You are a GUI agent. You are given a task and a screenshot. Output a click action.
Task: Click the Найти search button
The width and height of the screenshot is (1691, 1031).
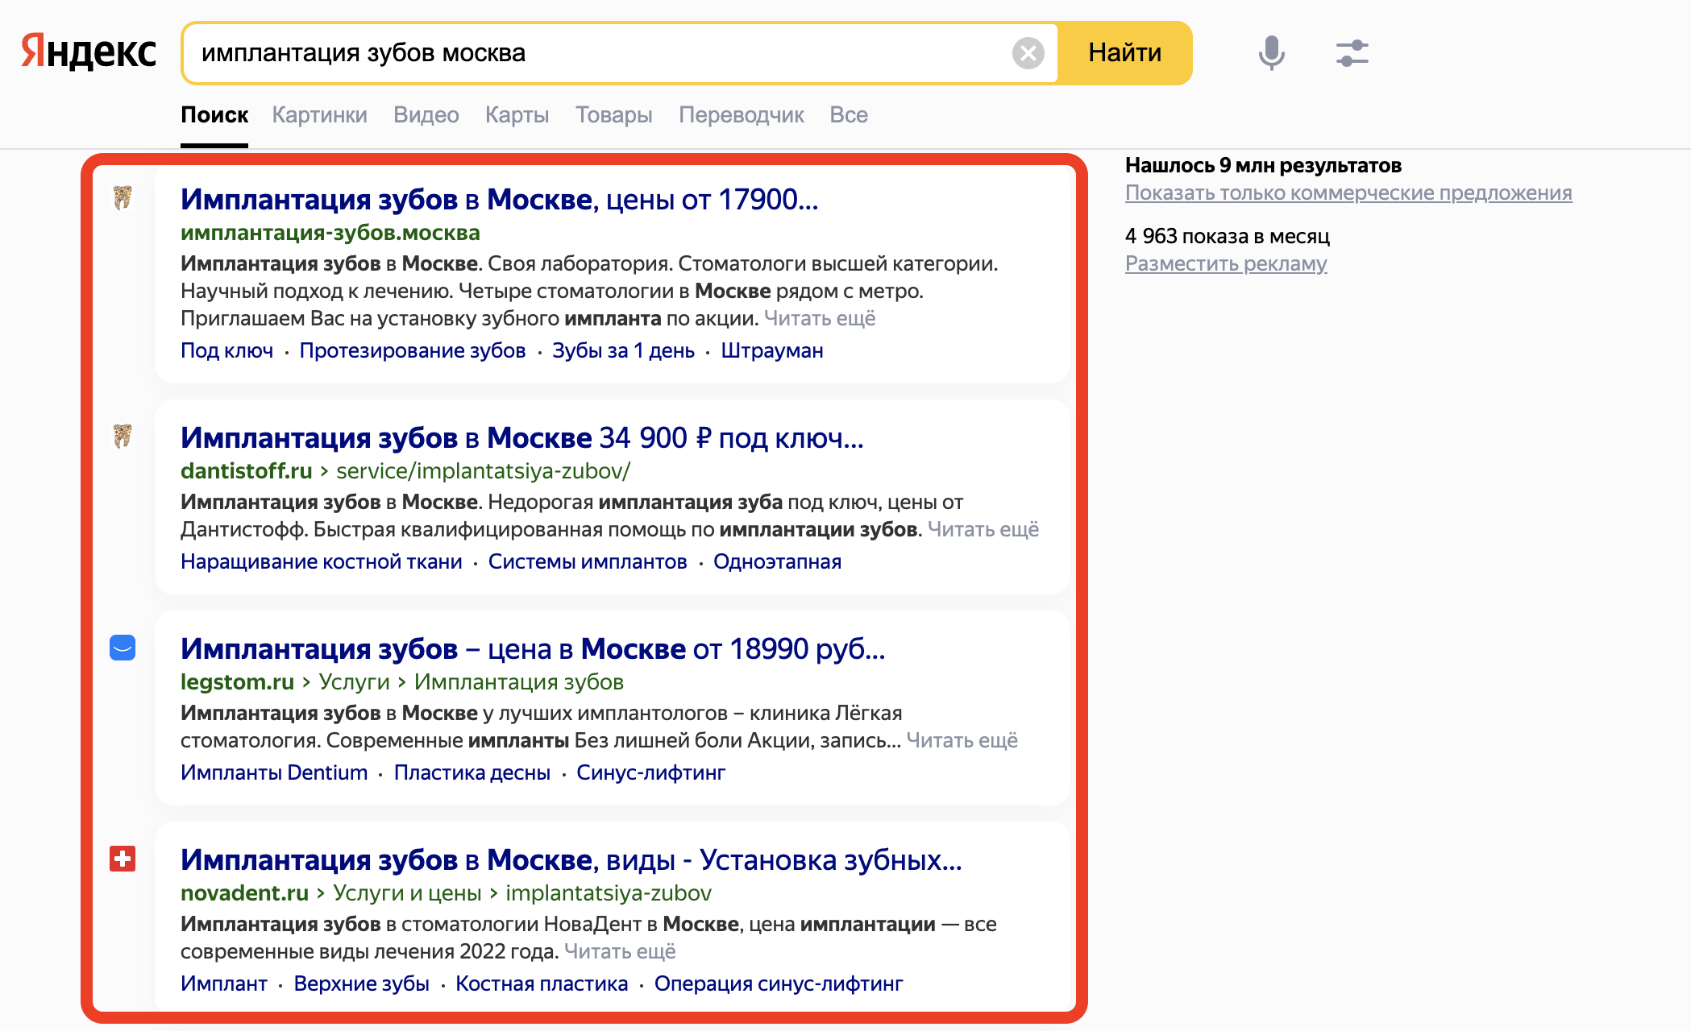1124,53
